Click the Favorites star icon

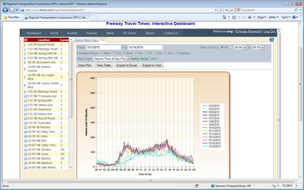6,17
